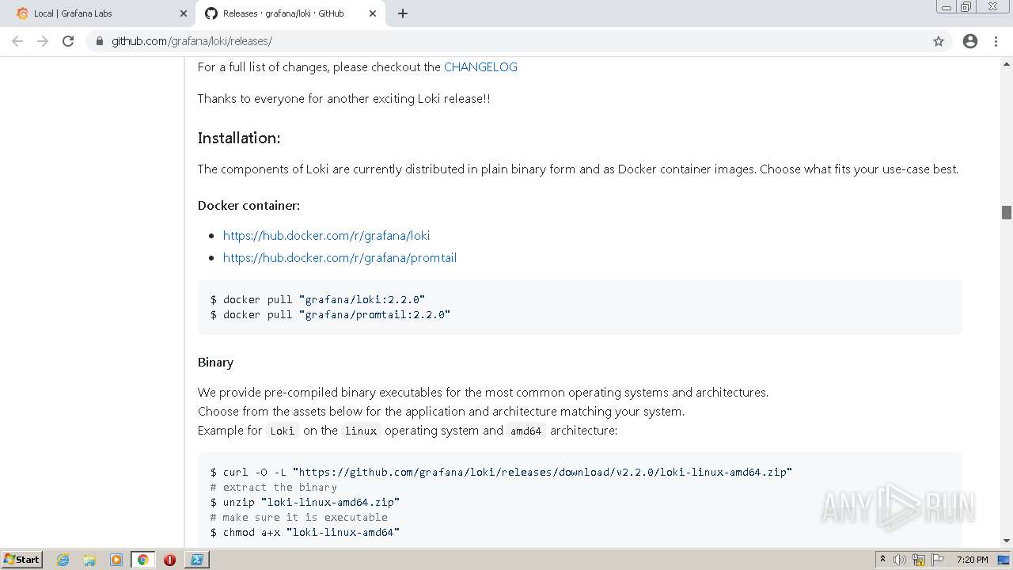This screenshot has height=570, width=1013.
Task: Click the Thanks to everyone sentence
Action: tap(344, 99)
